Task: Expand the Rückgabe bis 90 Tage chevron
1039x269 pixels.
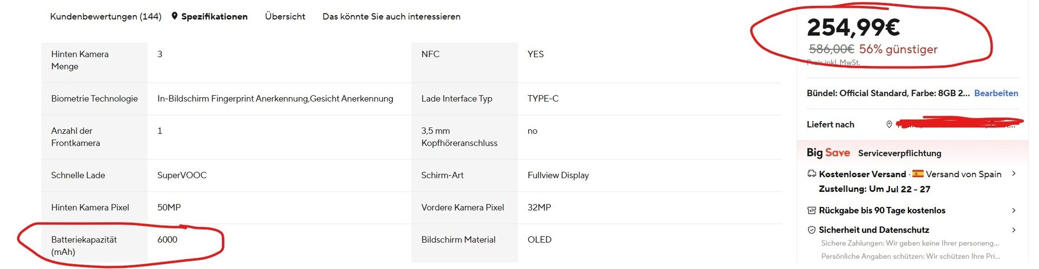Action: click(1014, 211)
